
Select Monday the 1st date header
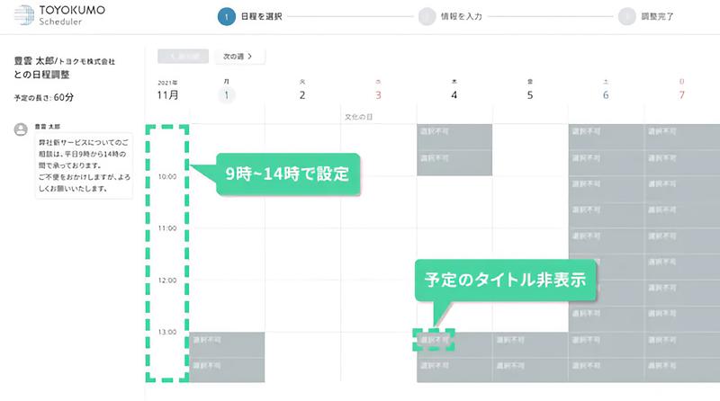click(227, 95)
